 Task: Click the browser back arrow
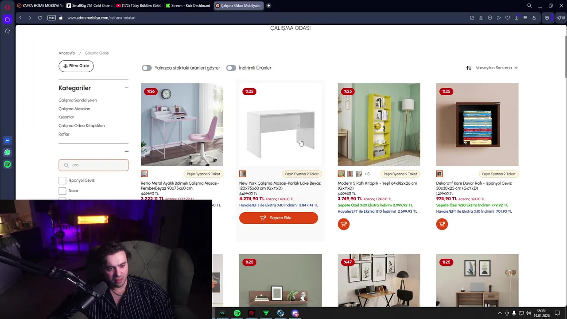point(20,18)
